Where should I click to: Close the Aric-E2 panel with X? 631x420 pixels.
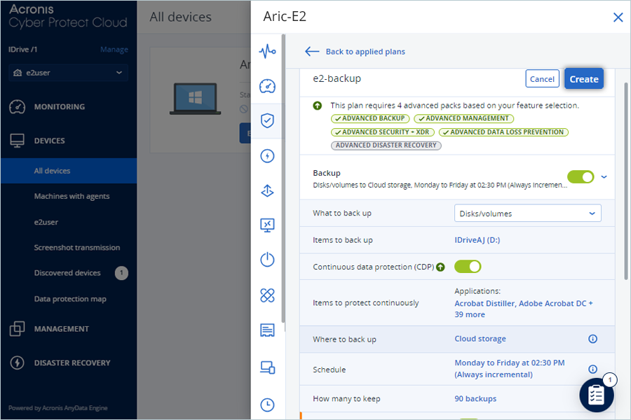pyautogui.click(x=618, y=17)
